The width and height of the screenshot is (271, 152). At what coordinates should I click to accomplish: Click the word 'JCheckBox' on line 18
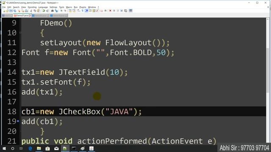tap(80, 111)
